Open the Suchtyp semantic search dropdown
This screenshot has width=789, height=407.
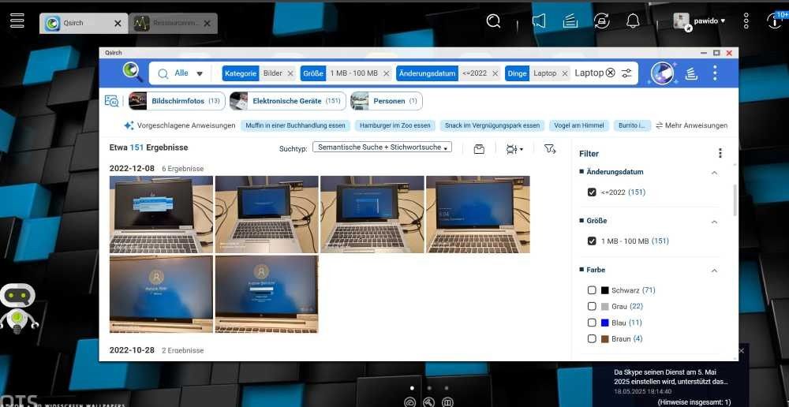tap(382, 147)
